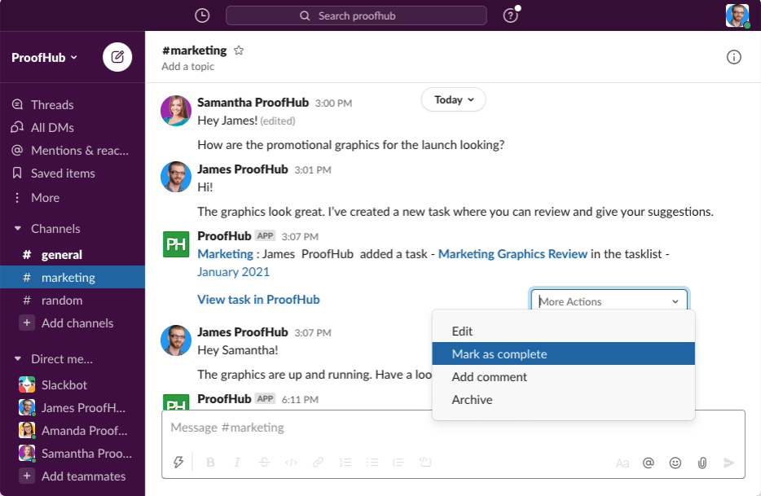The image size is (761, 496).
Task: Send the message with the arrow icon
Action: tap(728, 463)
